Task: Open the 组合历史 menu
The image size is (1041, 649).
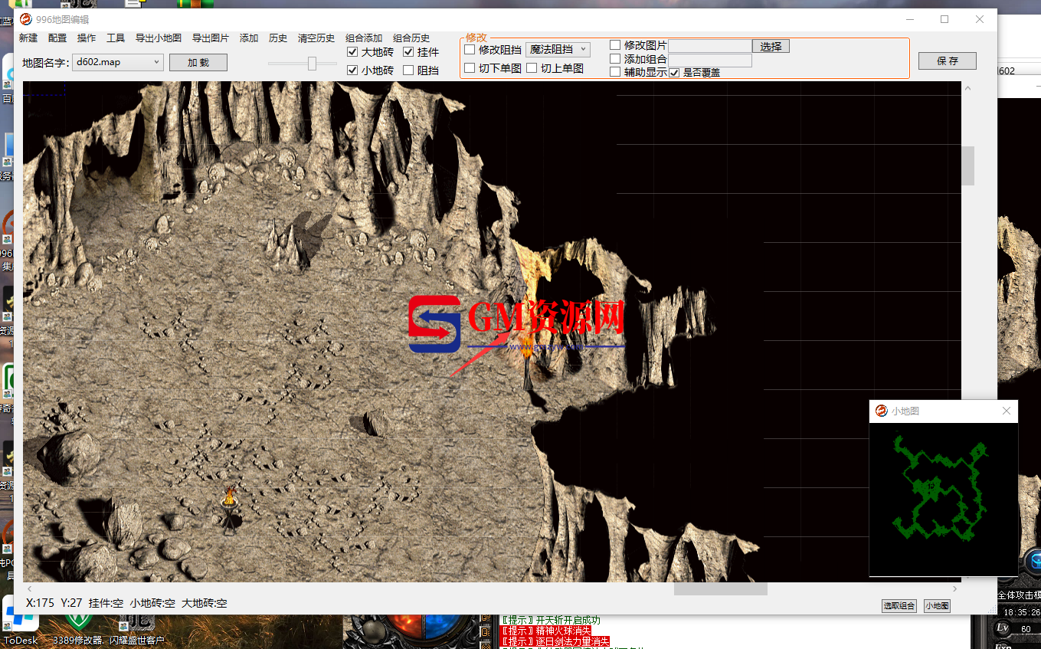Action: click(x=411, y=38)
